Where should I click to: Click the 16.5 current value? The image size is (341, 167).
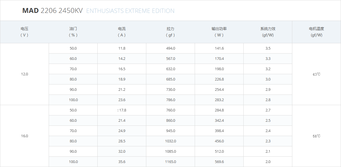tap(122, 69)
